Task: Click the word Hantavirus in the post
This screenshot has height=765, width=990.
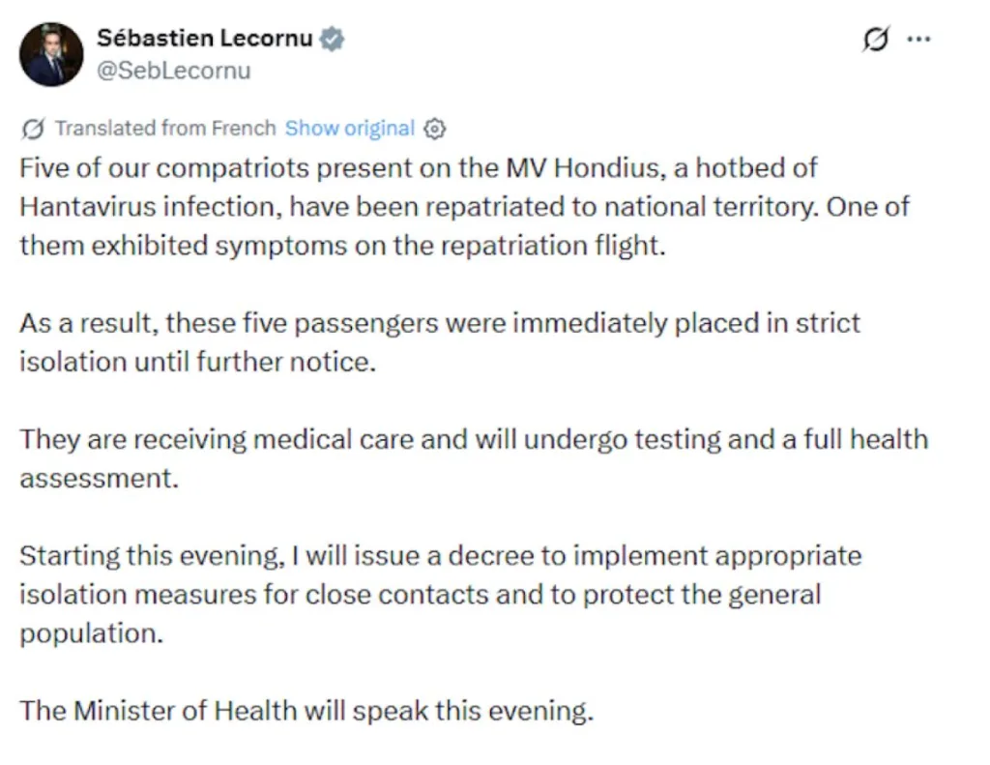Action: tap(88, 207)
